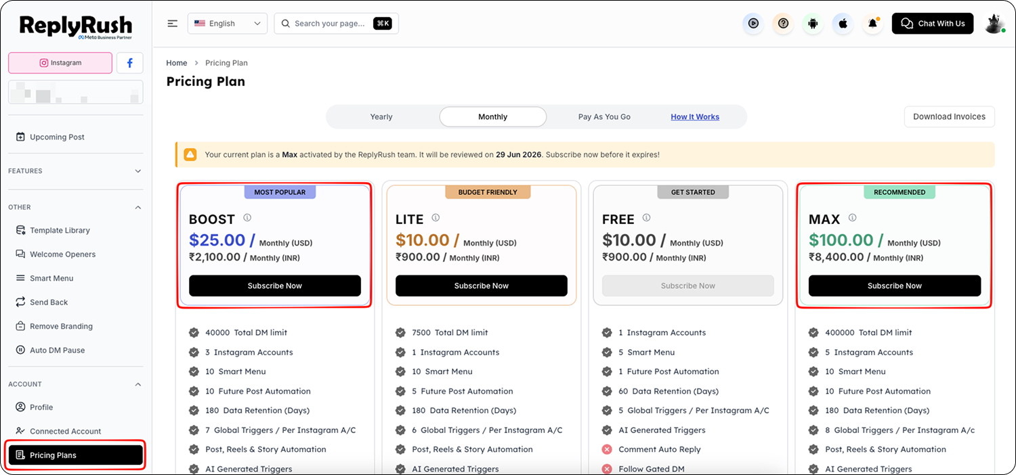Screen dimensions: 1016x475
Task: Click the Download Invoices button
Action: 950,116
